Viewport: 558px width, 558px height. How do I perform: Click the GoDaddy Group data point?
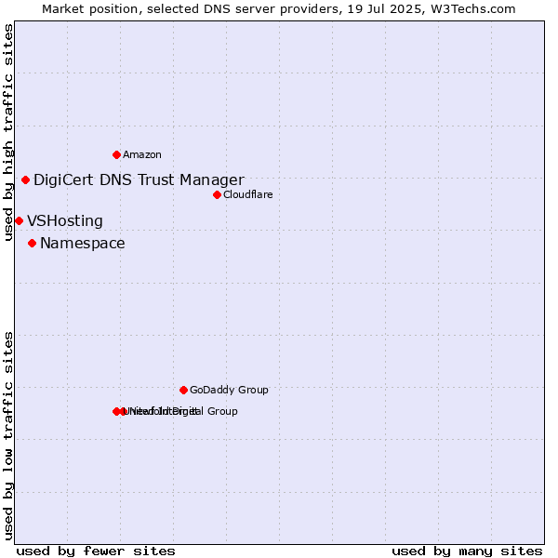(183, 391)
